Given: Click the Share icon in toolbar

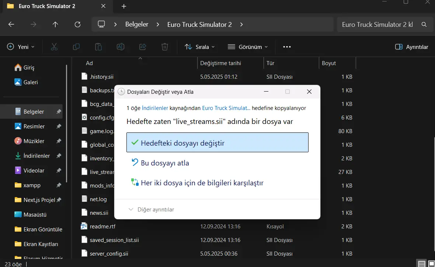Looking at the screenshot, I should [143, 47].
